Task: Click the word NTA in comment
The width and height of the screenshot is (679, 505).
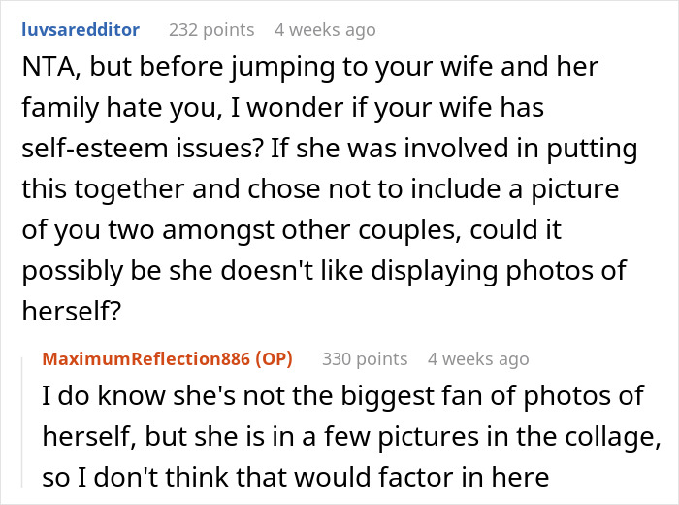Action: tap(50, 67)
